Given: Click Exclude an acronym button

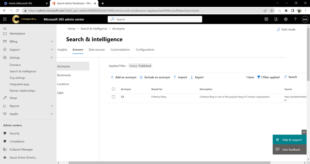Looking at the screenshot, I should pyautogui.click(x=155, y=77).
